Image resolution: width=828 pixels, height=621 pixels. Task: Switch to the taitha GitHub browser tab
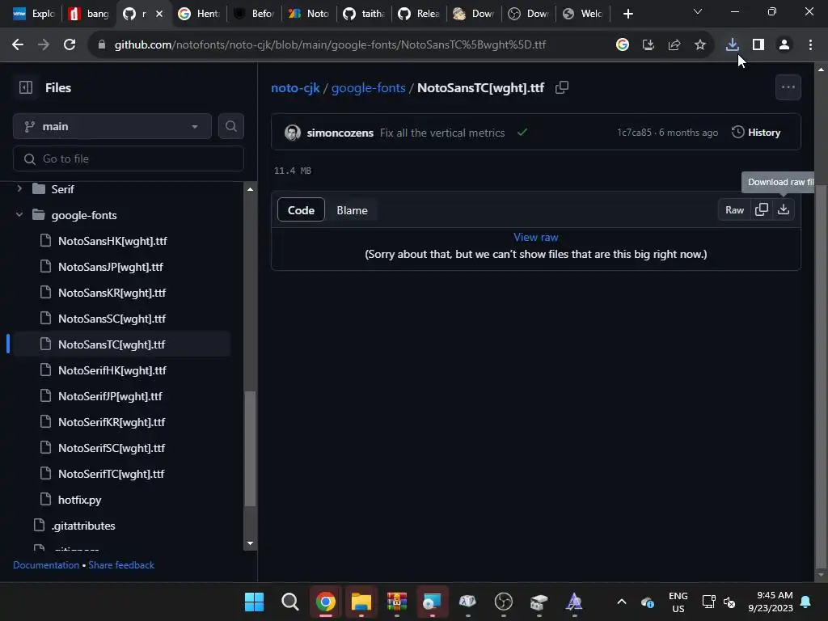(365, 14)
